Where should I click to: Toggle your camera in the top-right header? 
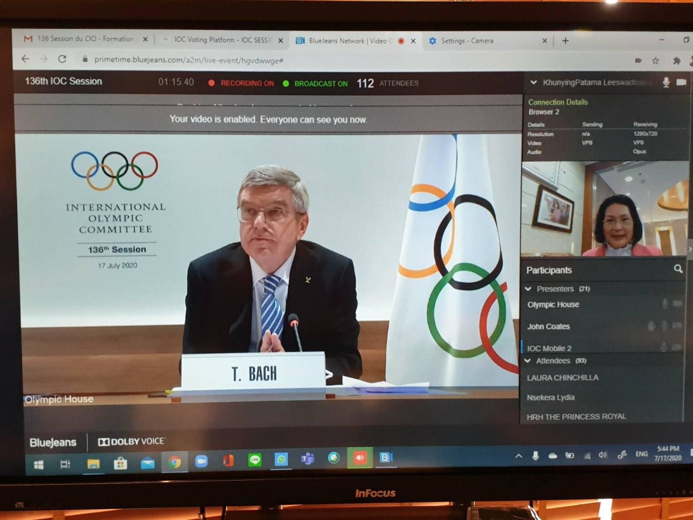coord(681,83)
